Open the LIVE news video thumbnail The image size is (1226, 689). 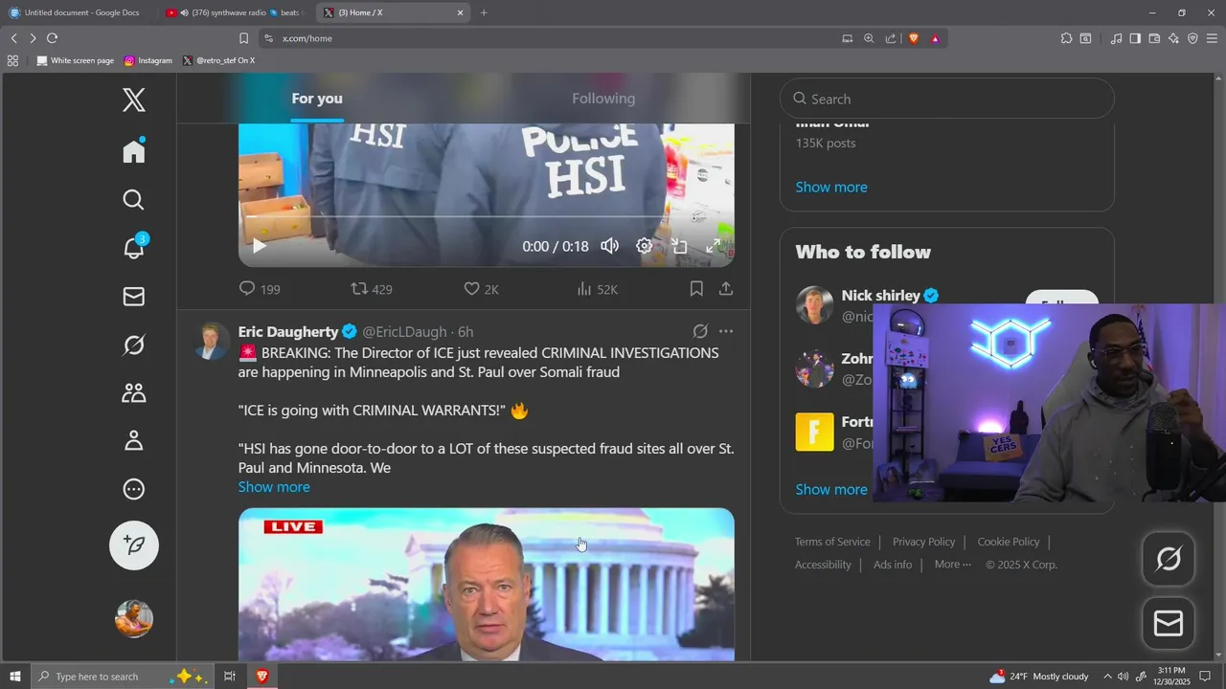487,584
